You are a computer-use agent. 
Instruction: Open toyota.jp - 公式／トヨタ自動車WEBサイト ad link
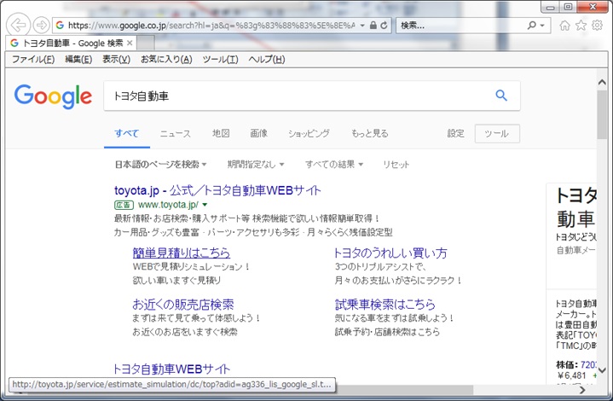[217, 191]
